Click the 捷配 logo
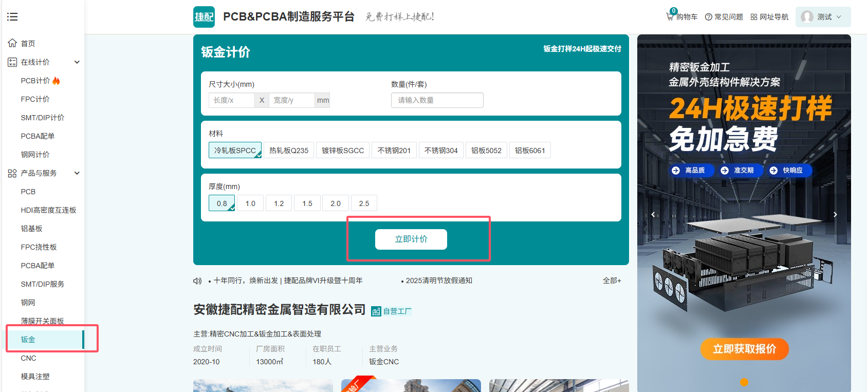The height and width of the screenshot is (392, 867). tap(204, 17)
